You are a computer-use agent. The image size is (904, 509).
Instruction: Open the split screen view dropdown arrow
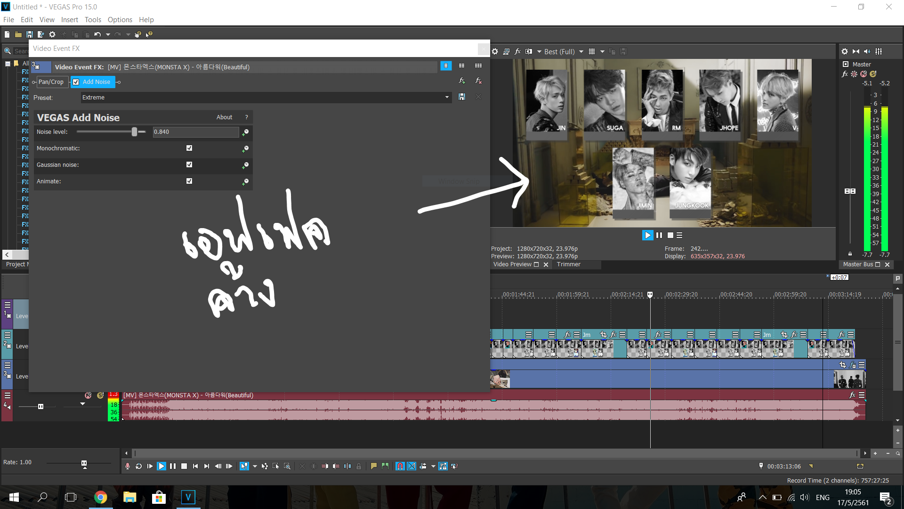click(x=540, y=52)
